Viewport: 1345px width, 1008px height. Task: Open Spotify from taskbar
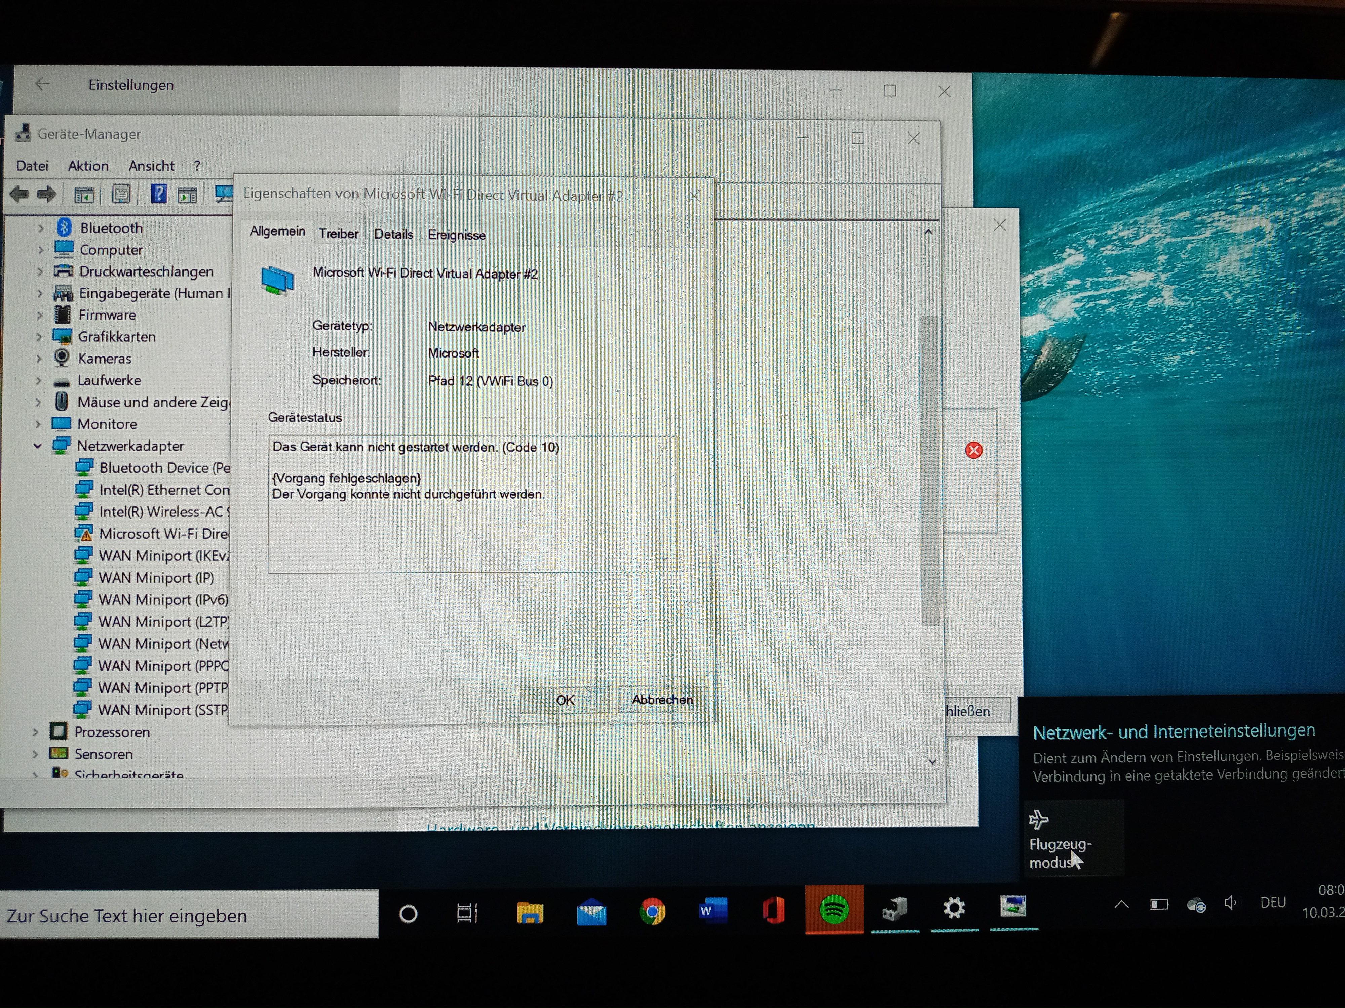[x=834, y=909]
